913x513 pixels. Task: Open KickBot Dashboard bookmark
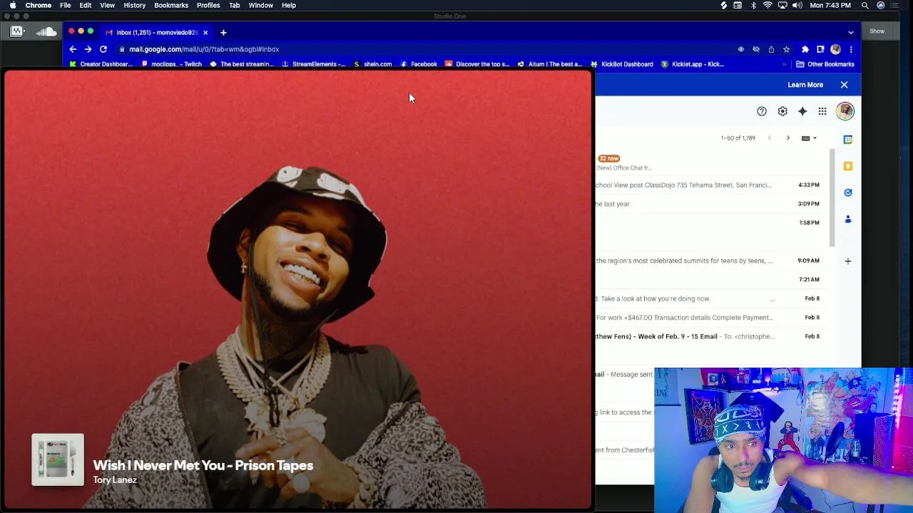point(621,64)
